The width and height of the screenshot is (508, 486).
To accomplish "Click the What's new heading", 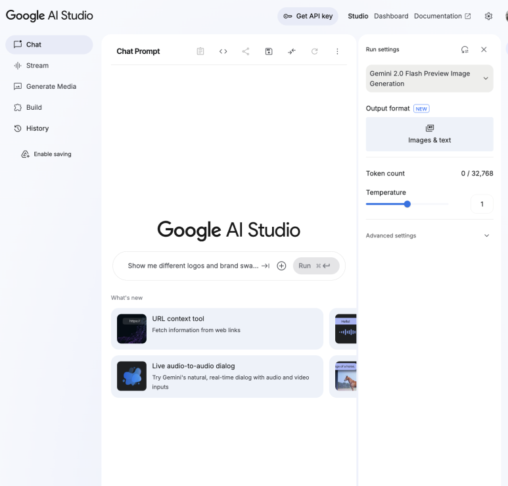I will coord(127,298).
